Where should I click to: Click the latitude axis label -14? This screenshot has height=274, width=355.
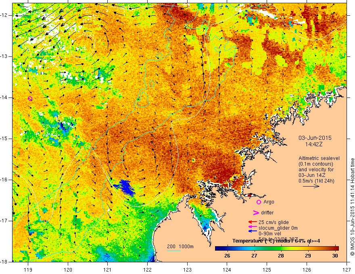[x=4, y=98]
